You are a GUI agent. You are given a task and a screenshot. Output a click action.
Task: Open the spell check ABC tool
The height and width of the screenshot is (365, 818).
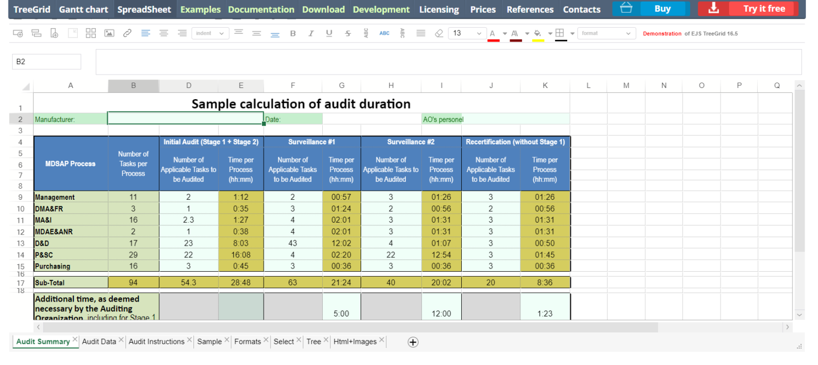(385, 33)
